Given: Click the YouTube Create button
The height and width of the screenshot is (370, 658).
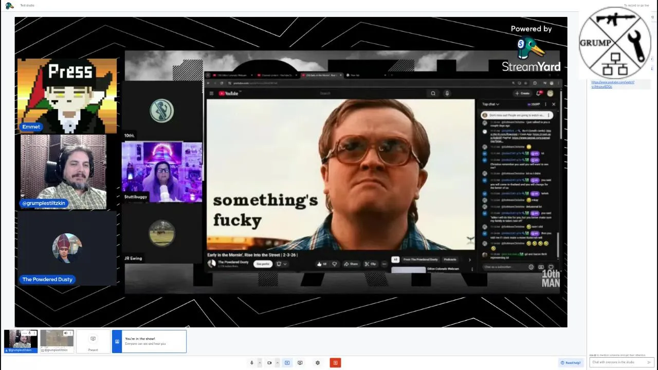Looking at the screenshot, I should pyautogui.click(x=522, y=94).
